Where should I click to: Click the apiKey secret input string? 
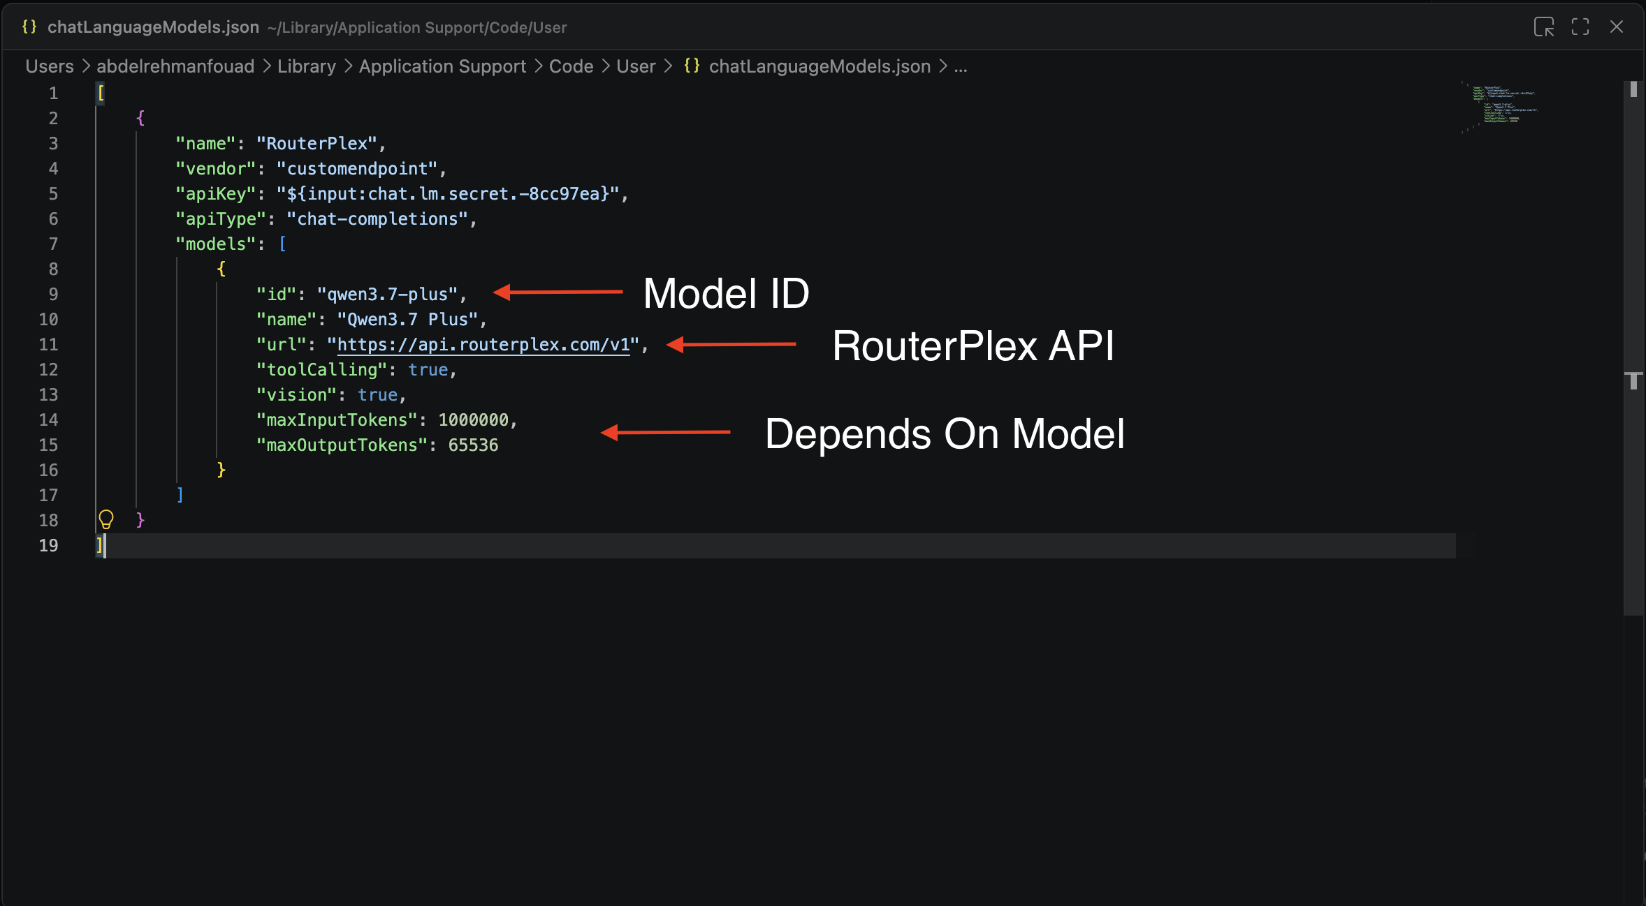[448, 193]
